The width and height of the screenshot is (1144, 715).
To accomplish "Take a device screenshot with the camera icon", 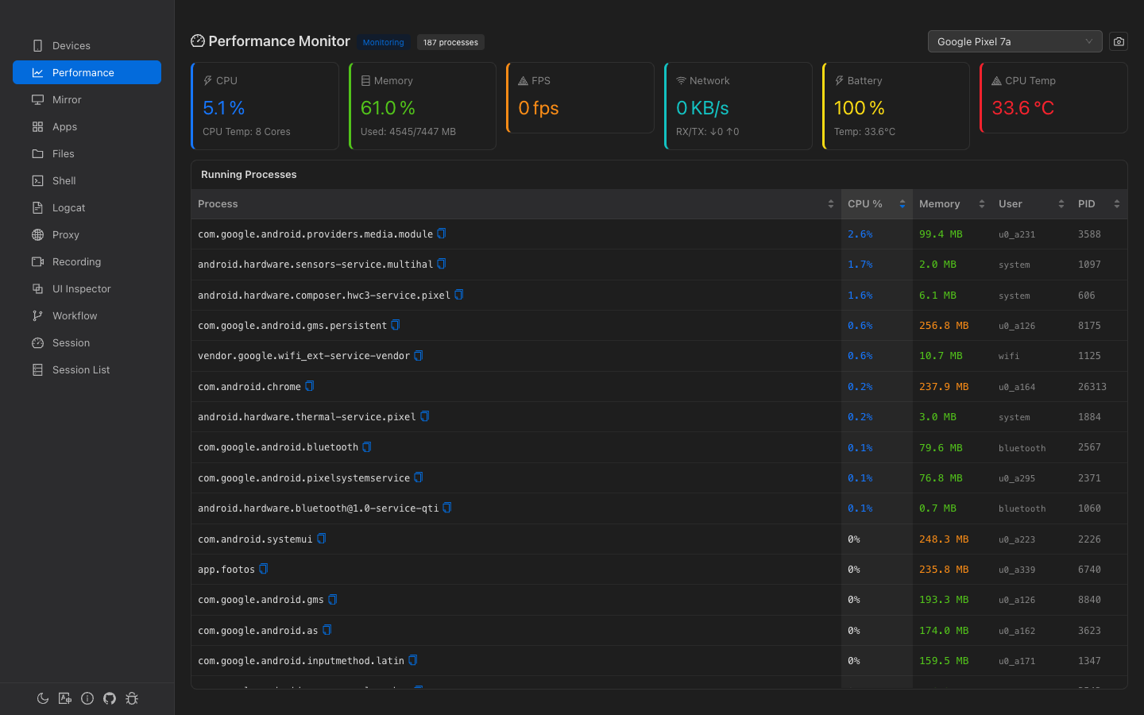I will (1119, 41).
